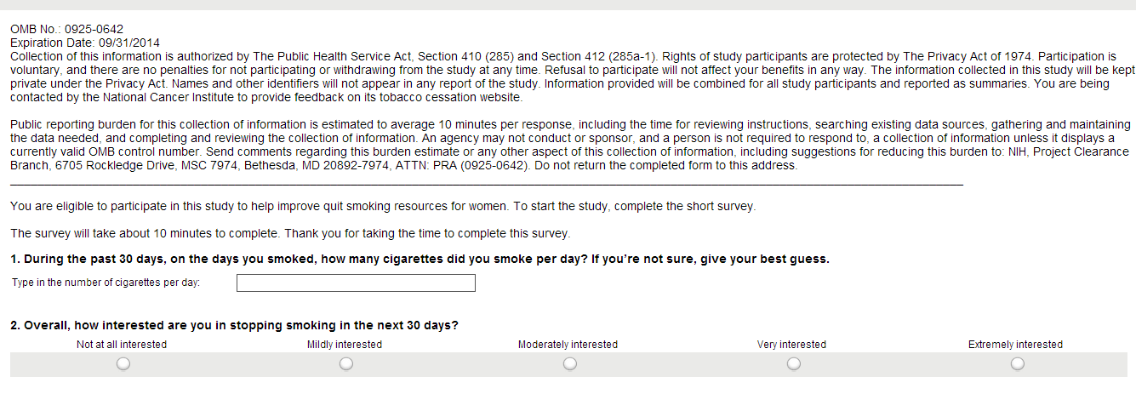
Task: Click question 2 heading about stopping smoking
Action: coord(234,325)
